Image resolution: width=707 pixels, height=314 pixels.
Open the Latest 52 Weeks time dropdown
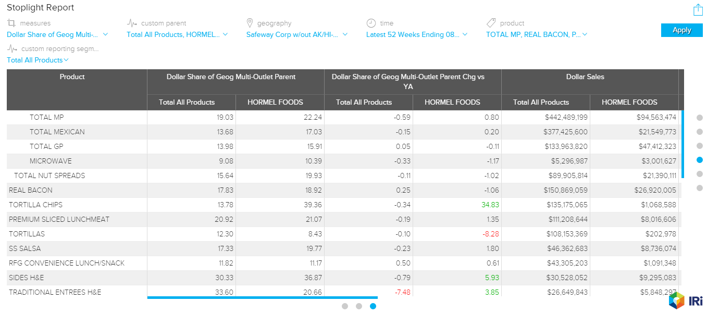pyautogui.click(x=417, y=34)
